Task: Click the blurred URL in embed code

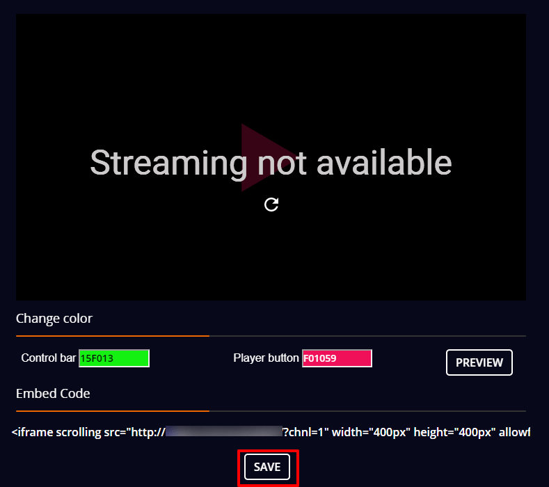Action: pos(224,431)
